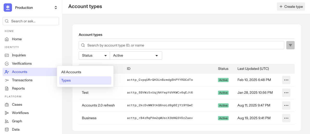The width and height of the screenshot is (310, 134).
Task: Click the Graph icon in sidebar
Action: coord(7,121)
